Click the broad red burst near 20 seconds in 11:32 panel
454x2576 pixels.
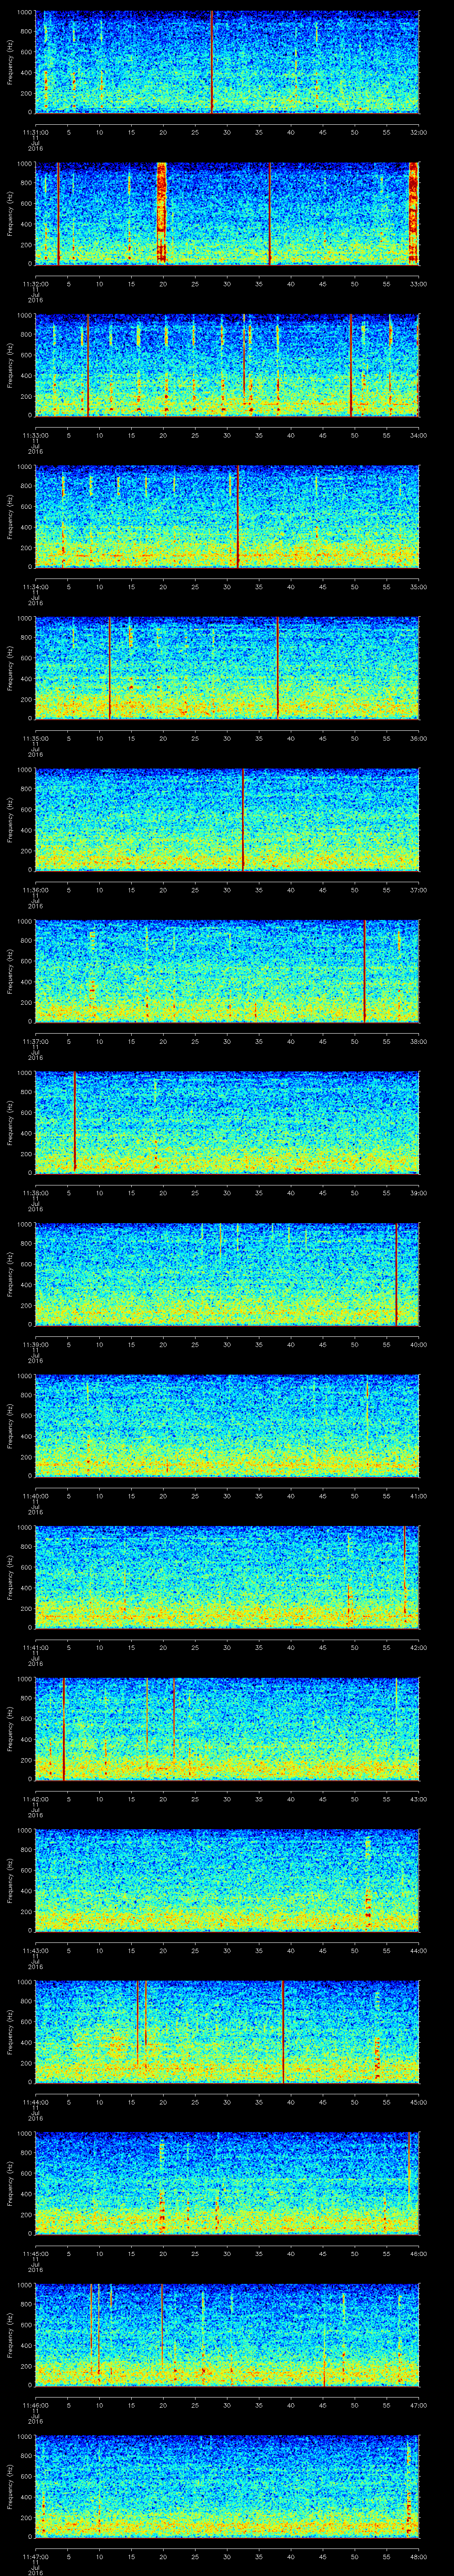click(x=162, y=213)
